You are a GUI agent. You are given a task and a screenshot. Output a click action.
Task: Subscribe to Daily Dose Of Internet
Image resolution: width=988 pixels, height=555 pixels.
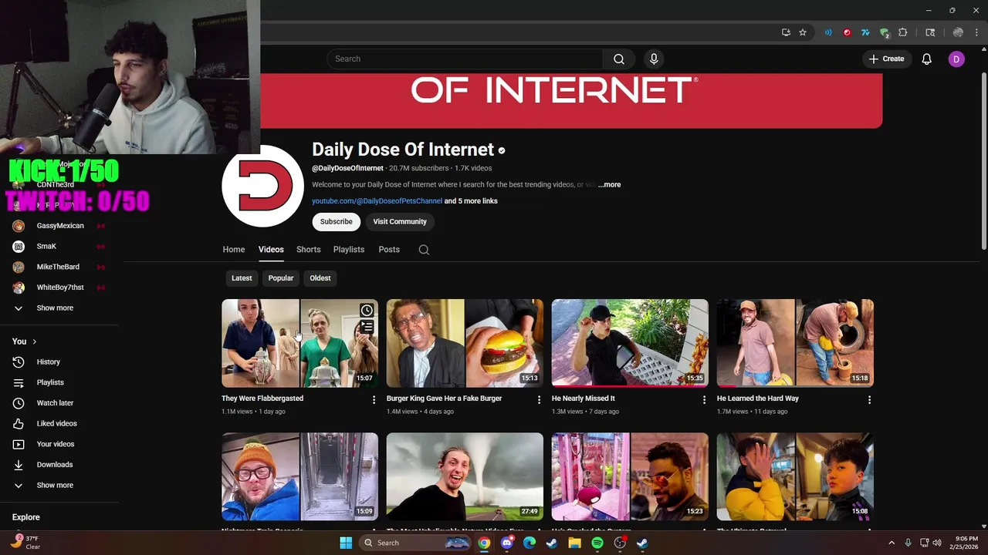point(337,222)
